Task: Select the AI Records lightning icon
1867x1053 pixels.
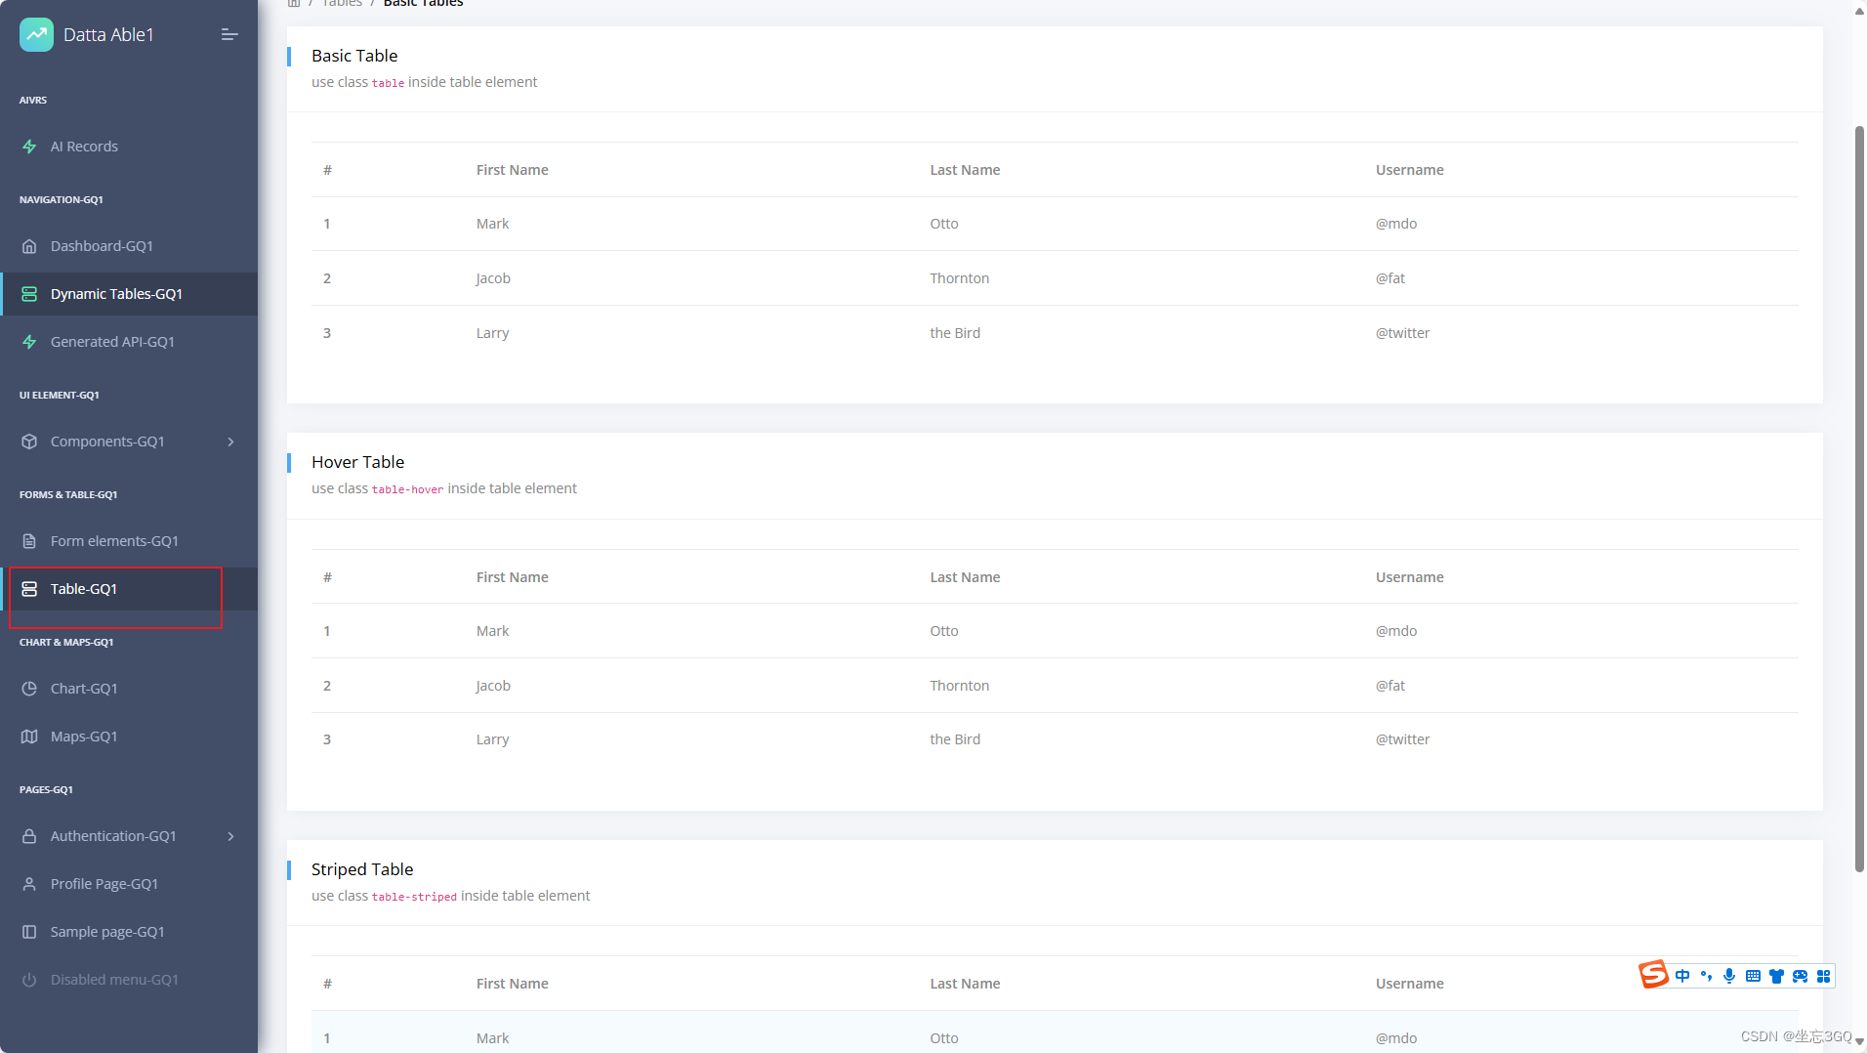Action: tap(30, 146)
